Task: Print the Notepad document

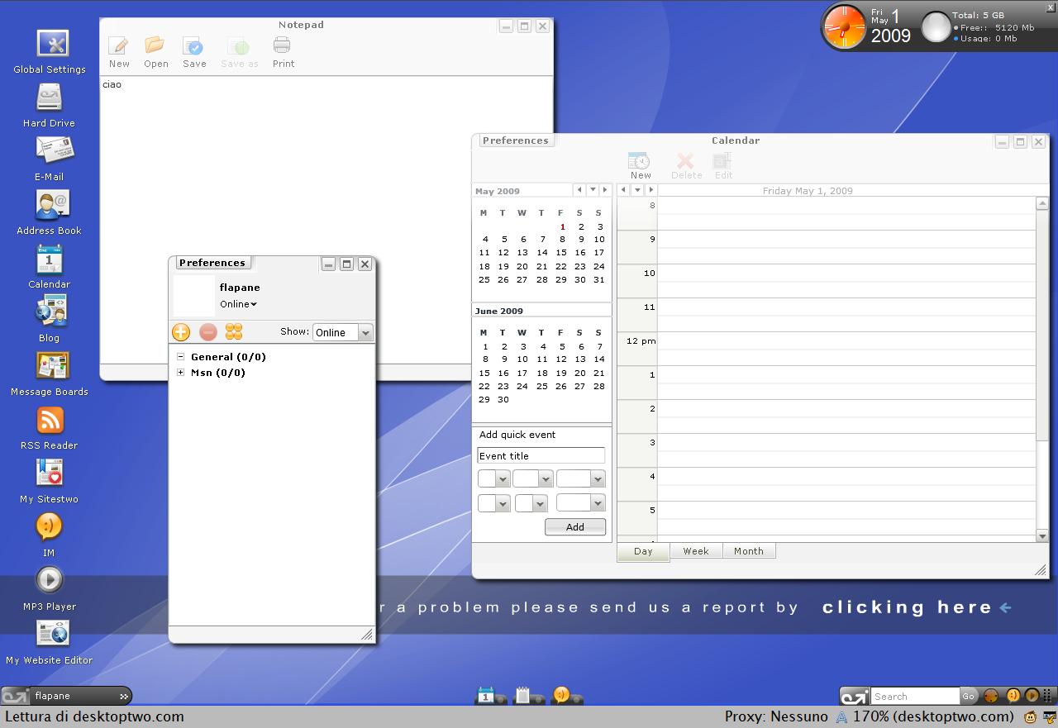Action: click(x=283, y=51)
